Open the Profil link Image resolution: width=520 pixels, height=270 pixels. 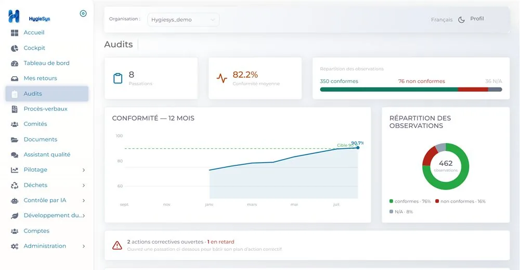477,19
